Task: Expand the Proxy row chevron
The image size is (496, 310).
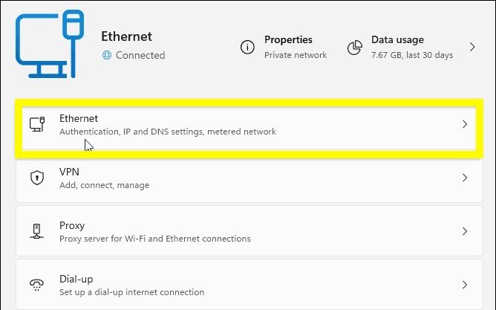Action: pyautogui.click(x=465, y=231)
